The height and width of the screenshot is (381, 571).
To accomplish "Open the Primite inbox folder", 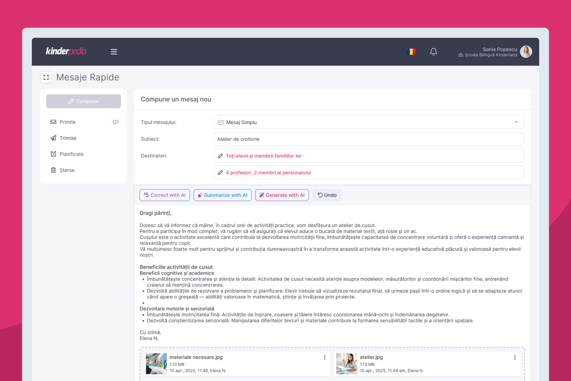I will (x=68, y=122).
